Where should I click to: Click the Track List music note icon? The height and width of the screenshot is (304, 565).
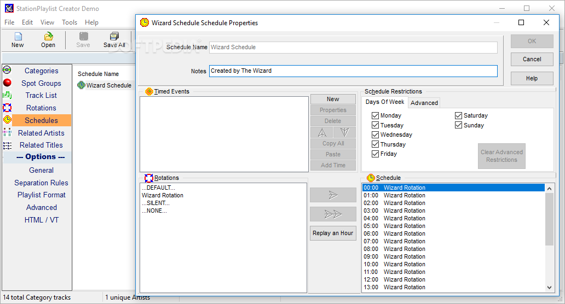(7, 95)
